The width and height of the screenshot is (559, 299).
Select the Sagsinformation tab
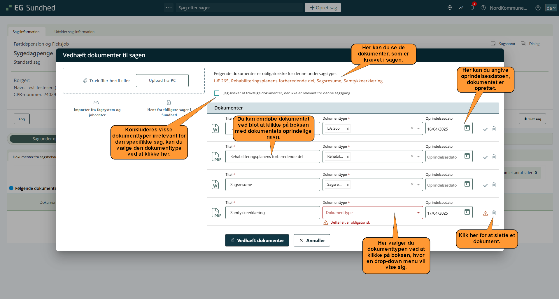pyautogui.click(x=26, y=32)
